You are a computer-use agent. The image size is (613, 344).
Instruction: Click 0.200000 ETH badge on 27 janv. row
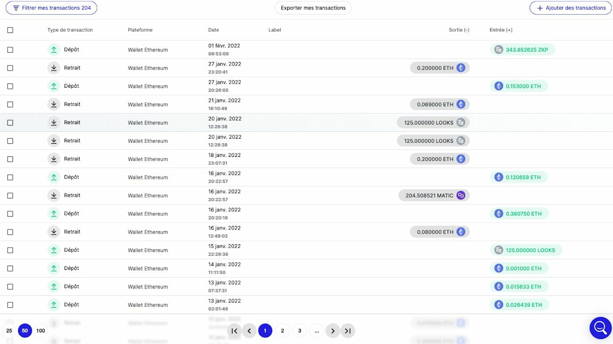pyautogui.click(x=440, y=68)
